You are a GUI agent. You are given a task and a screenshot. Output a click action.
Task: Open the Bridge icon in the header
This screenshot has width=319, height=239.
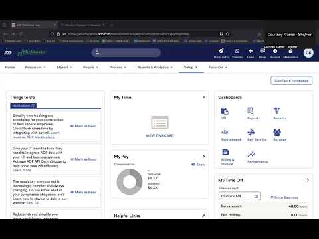(x=263, y=51)
